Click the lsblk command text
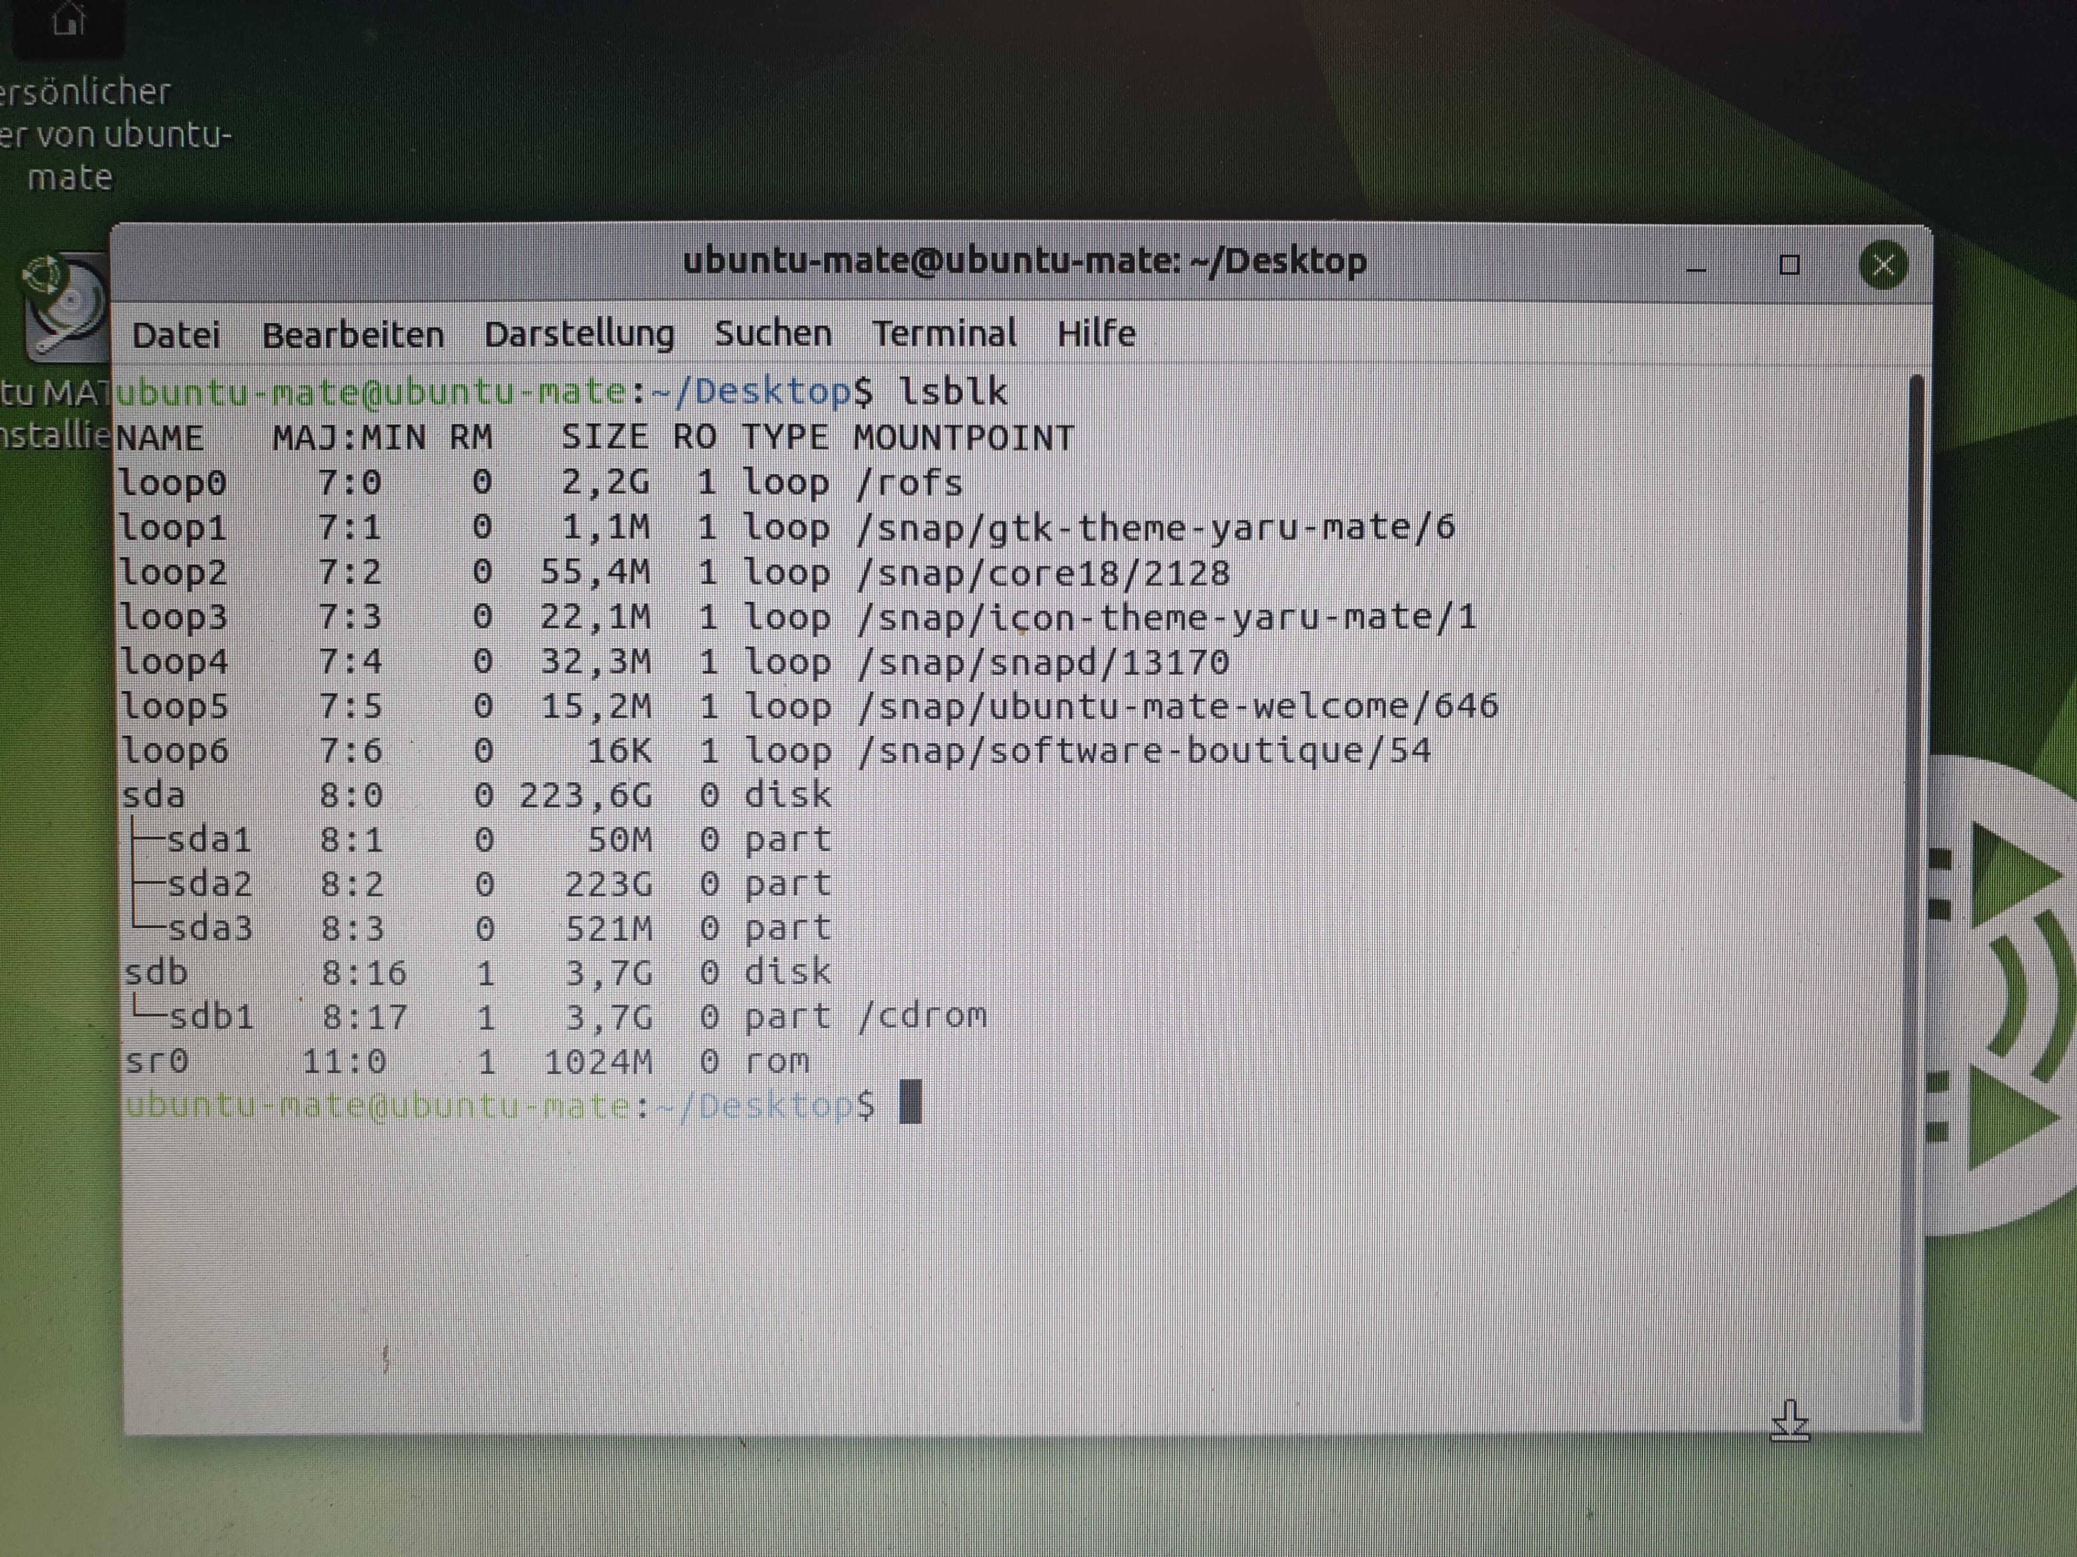The height and width of the screenshot is (1557, 2077). coord(953,391)
